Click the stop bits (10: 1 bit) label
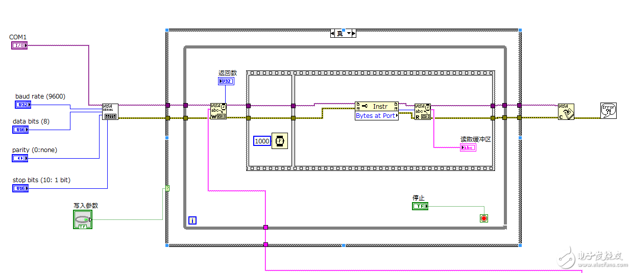Screen dimensions: 632x273 (x=41, y=180)
